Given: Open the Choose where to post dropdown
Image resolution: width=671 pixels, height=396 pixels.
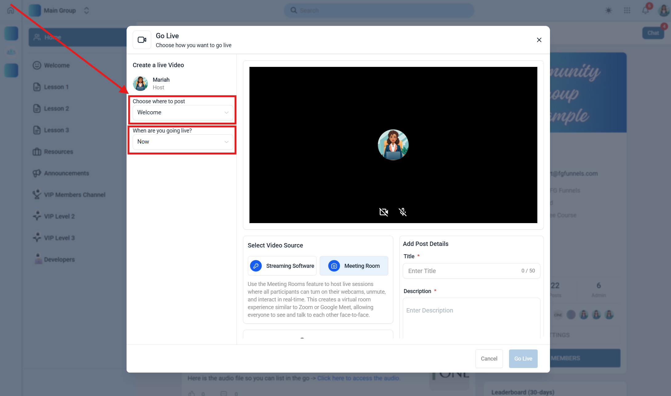Looking at the screenshot, I should pos(183,112).
